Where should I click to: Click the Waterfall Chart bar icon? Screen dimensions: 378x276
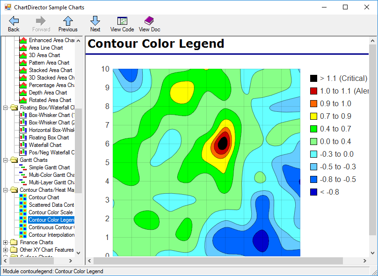point(23,145)
